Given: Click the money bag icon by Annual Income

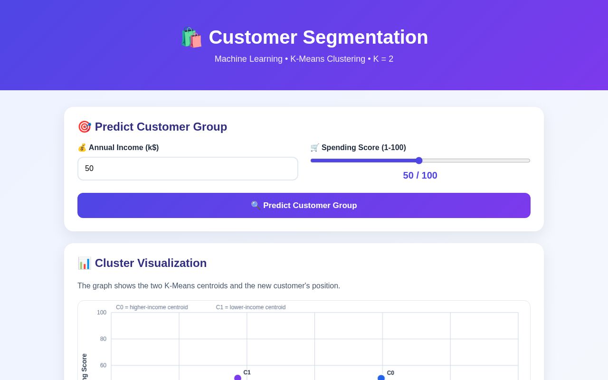Looking at the screenshot, I should (82, 148).
